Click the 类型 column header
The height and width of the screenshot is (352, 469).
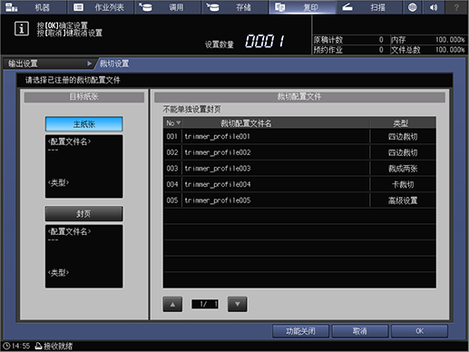[x=403, y=123]
